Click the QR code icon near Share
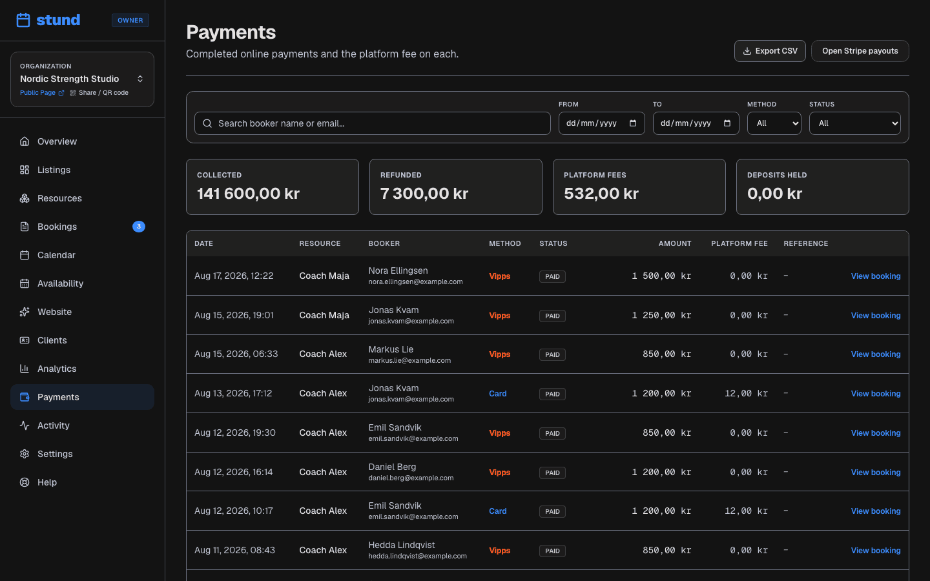This screenshot has width=930, height=581. 73,93
